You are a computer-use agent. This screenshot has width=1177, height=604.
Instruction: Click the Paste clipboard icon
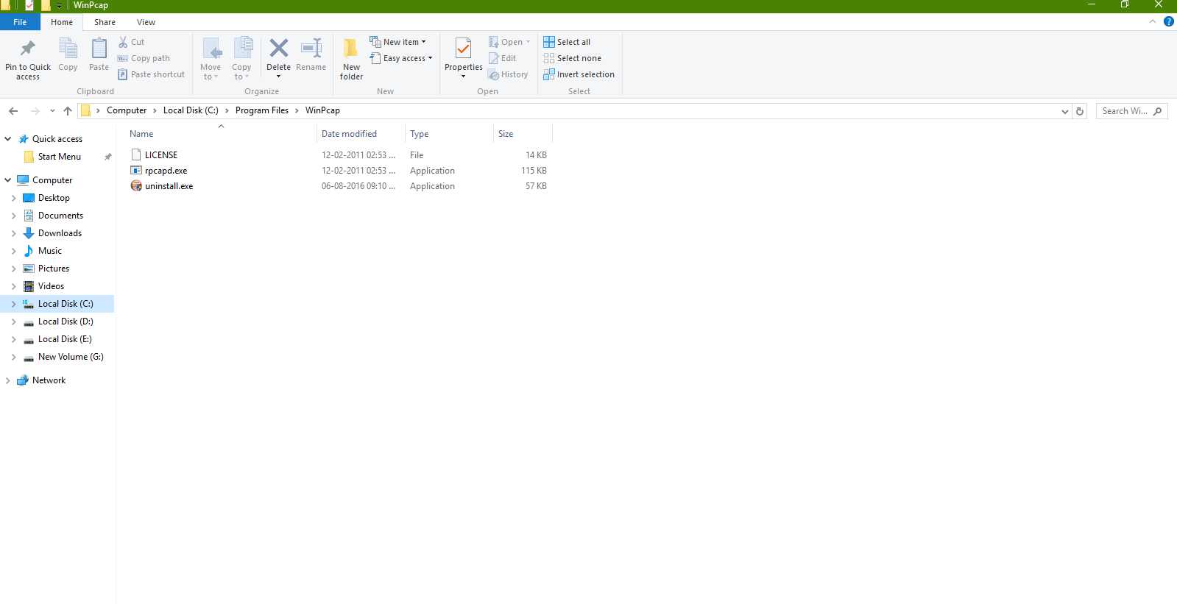click(99, 49)
